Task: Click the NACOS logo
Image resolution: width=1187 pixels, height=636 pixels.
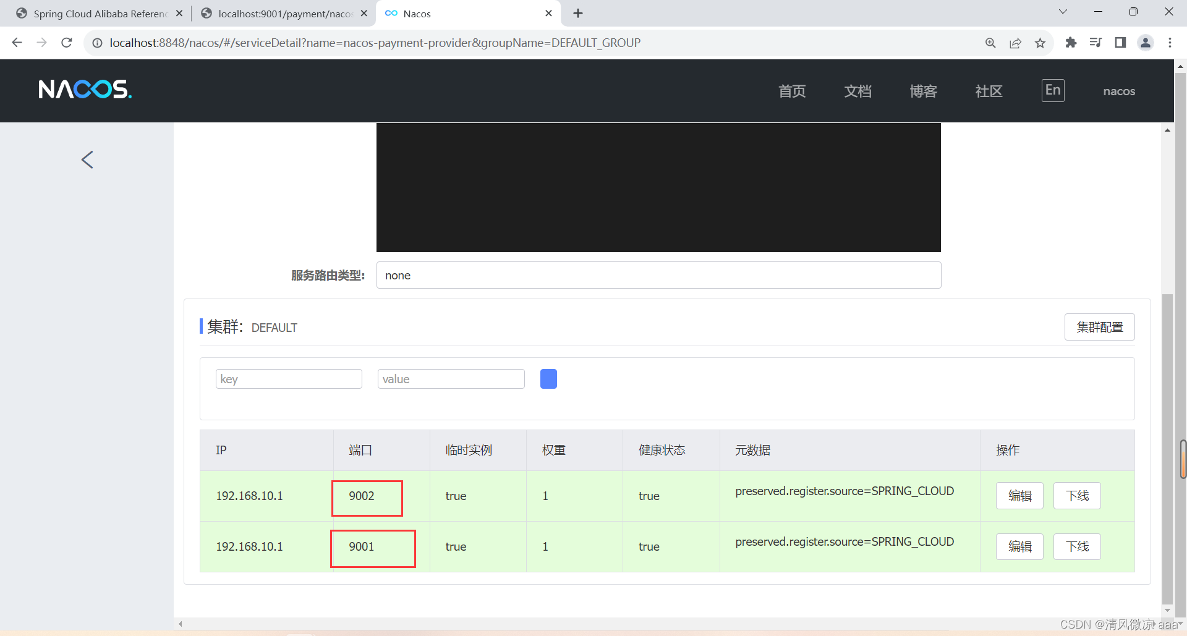Action: pyautogui.click(x=85, y=90)
